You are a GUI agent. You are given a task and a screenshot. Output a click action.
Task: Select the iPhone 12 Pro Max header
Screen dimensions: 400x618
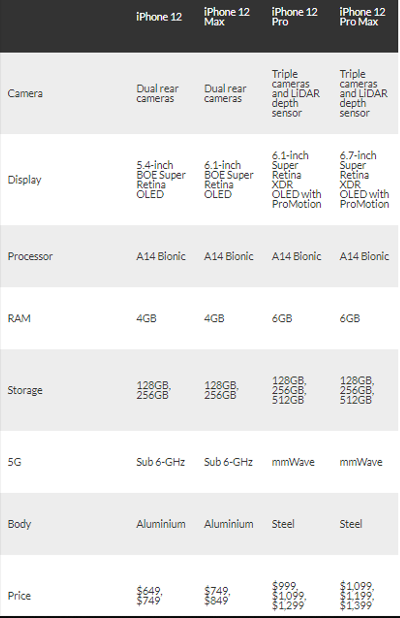click(362, 17)
